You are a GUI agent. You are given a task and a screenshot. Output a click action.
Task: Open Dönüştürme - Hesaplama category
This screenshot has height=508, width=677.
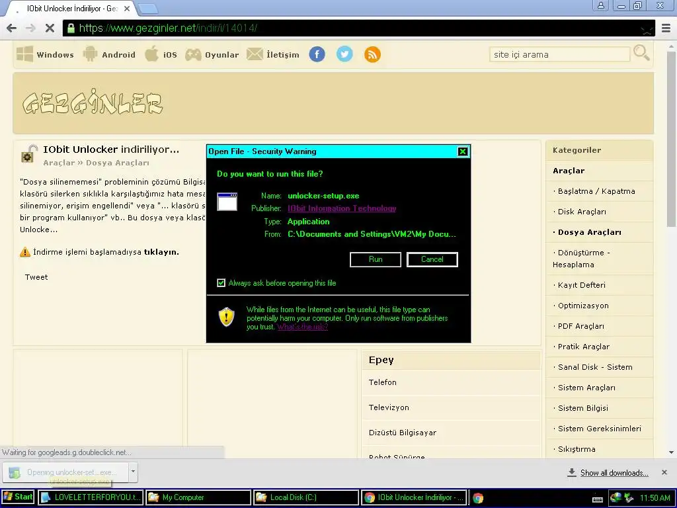click(x=581, y=259)
